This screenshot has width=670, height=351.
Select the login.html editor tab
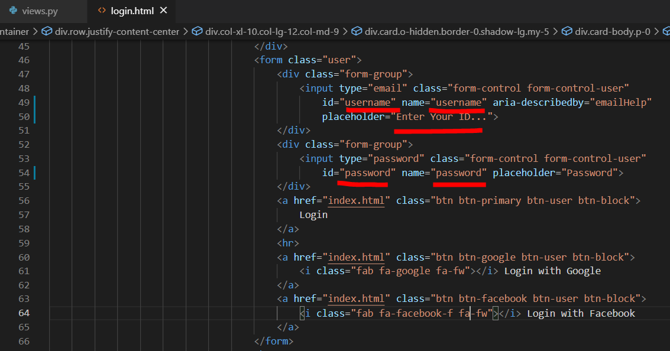(132, 11)
